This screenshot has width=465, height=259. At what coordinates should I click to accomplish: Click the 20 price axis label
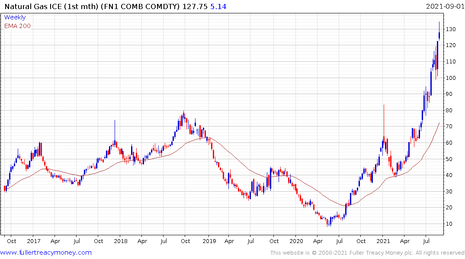coord(449,208)
